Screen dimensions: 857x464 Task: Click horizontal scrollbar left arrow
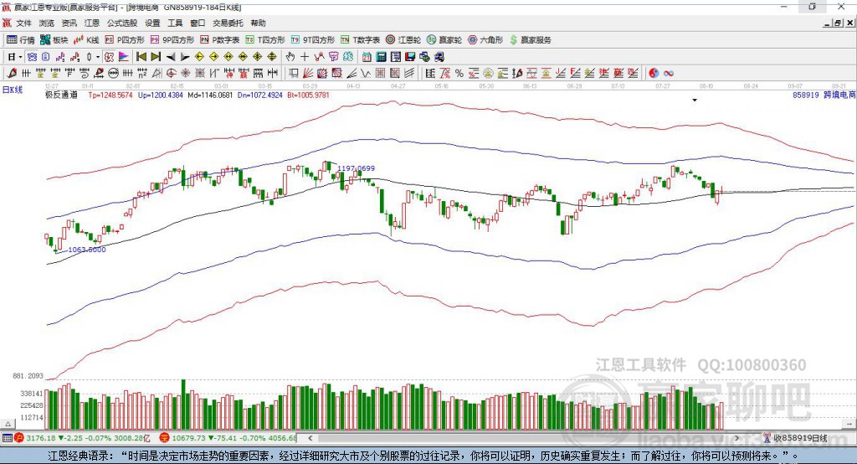pyautogui.click(x=310, y=438)
